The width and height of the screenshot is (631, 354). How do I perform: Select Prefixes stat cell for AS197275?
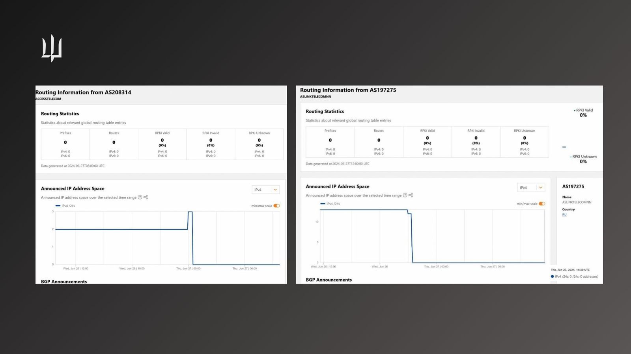coord(330,142)
